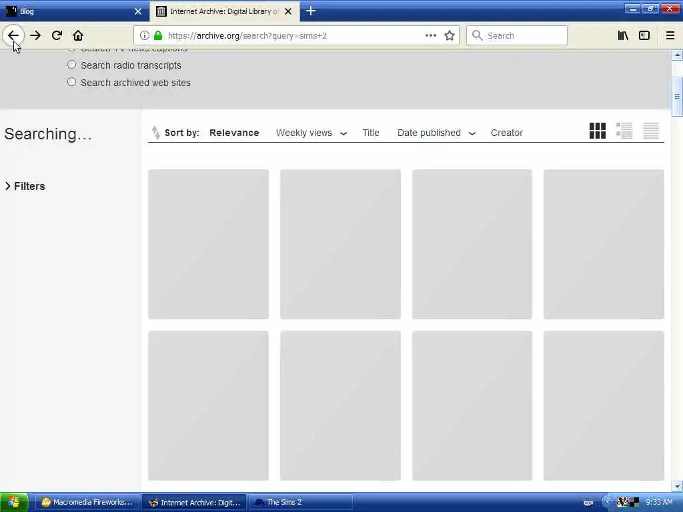Click Internet Archive taskbar button
This screenshot has width=683, height=512.
pyautogui.click(x=194, y=502)
